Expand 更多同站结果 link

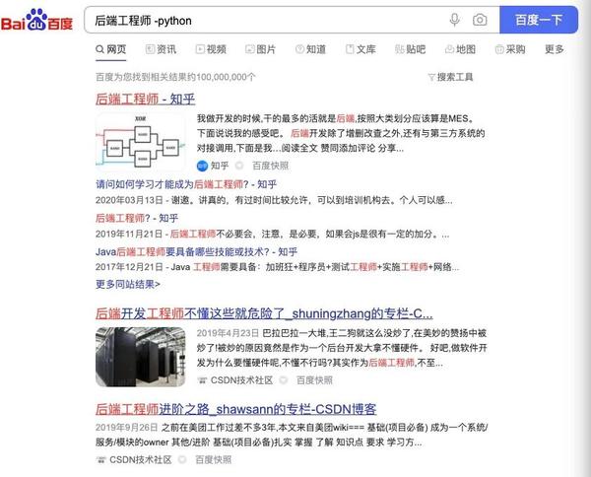[128, 284]
